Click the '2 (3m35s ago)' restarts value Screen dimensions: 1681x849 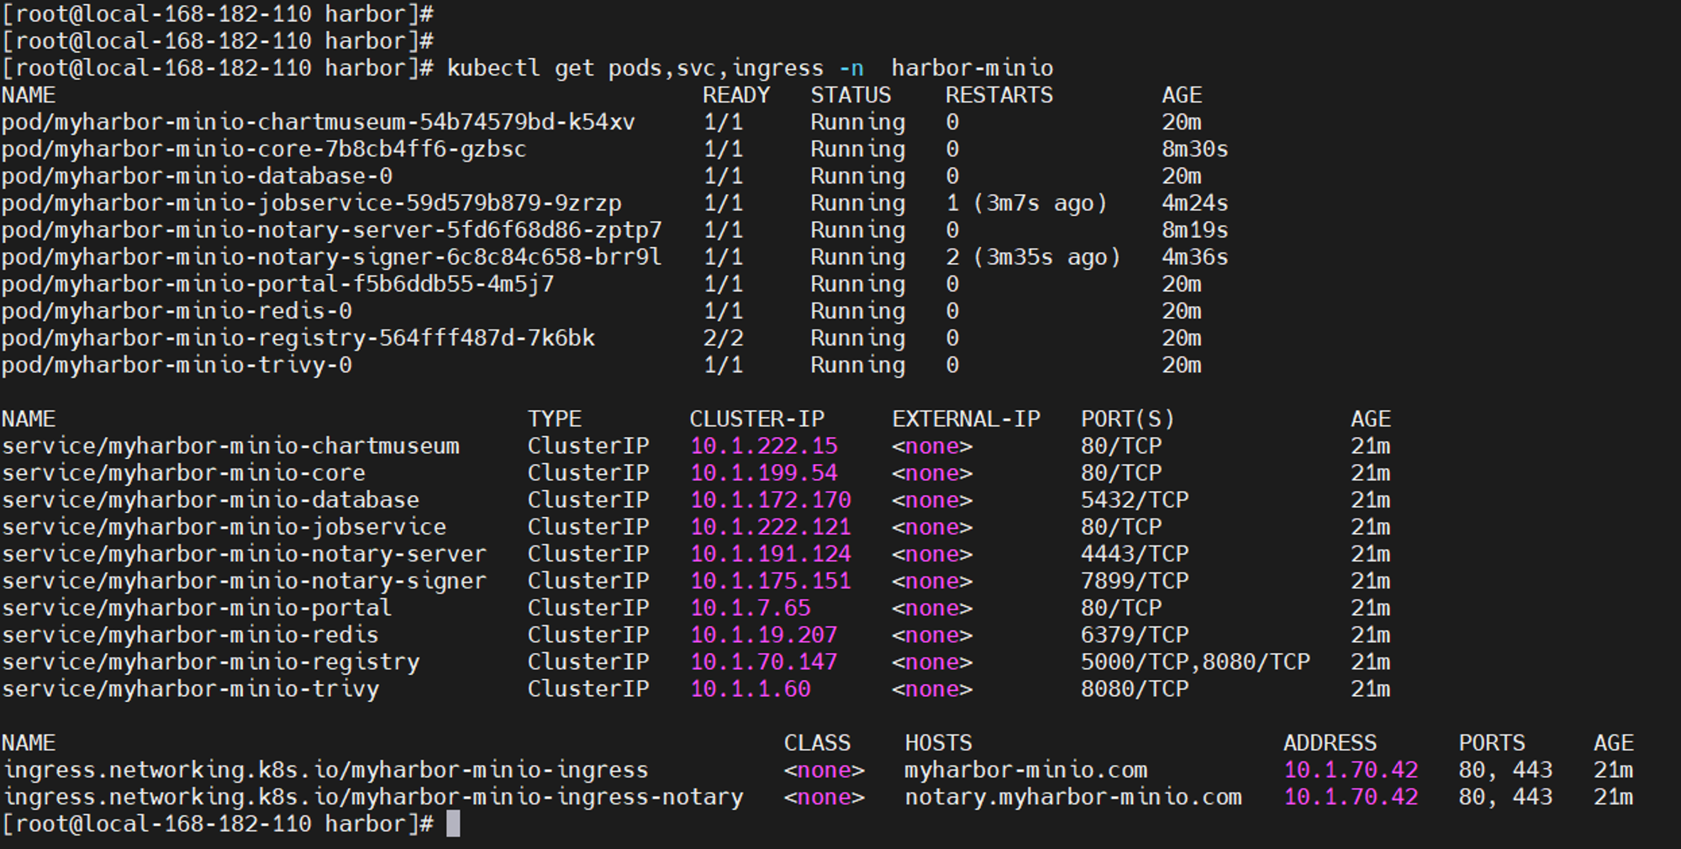tap(1034, 256)
